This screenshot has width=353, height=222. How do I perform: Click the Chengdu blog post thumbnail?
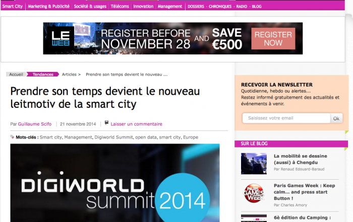[254, 164]
